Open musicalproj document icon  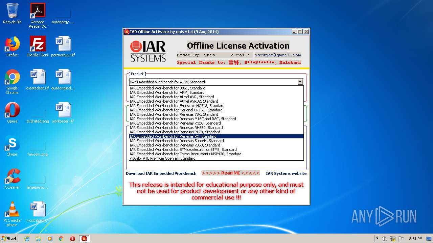[38, 212]
